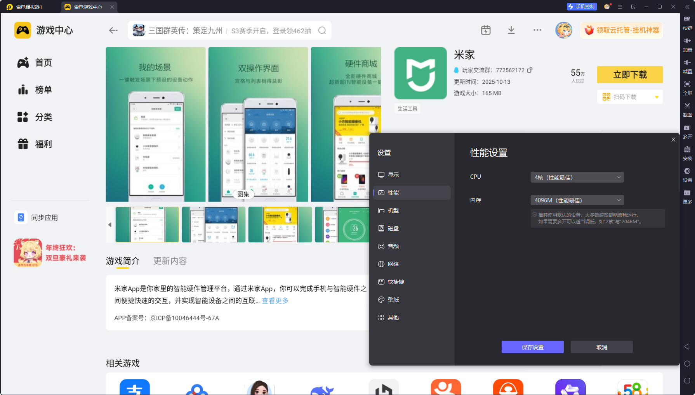This screenshot has height=395, width=695.
Task: Click the 查看更多 link
Action: coord(275,300)
